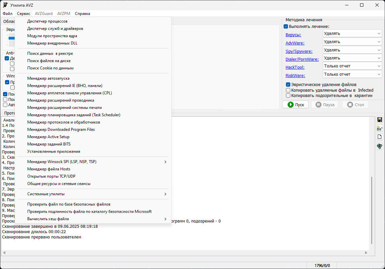Click the 'Dialer/PornWare:' link
The image size is (385, 269).
[302, 59]
